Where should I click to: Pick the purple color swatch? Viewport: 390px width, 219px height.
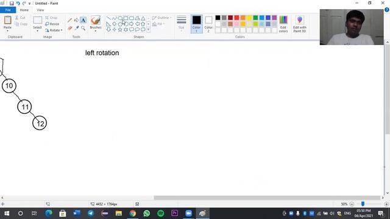tap(274, 18)
